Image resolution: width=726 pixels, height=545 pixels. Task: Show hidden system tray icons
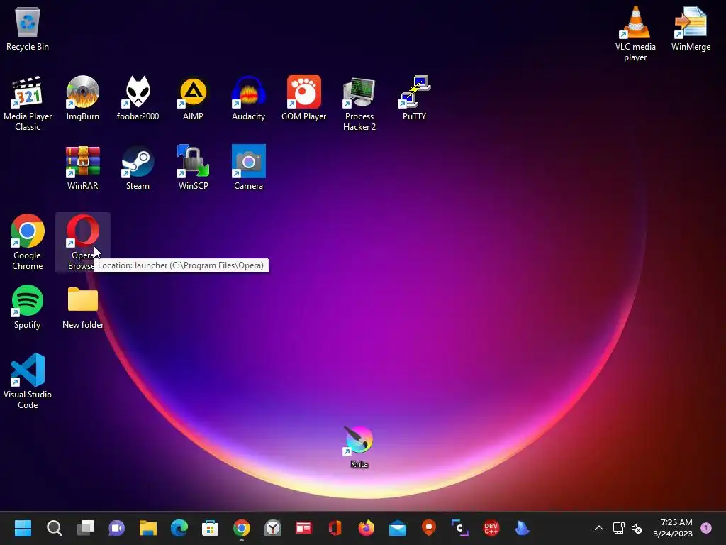[598, 528]
